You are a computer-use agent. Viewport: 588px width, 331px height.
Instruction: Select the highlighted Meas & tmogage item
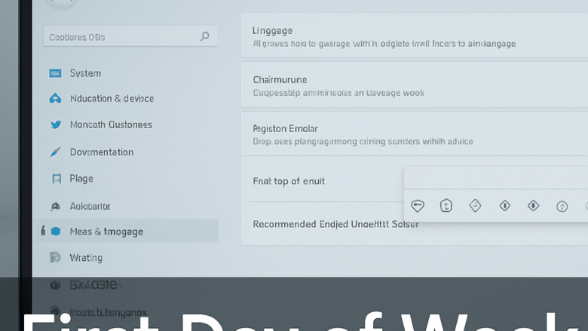tap(127, 231)
